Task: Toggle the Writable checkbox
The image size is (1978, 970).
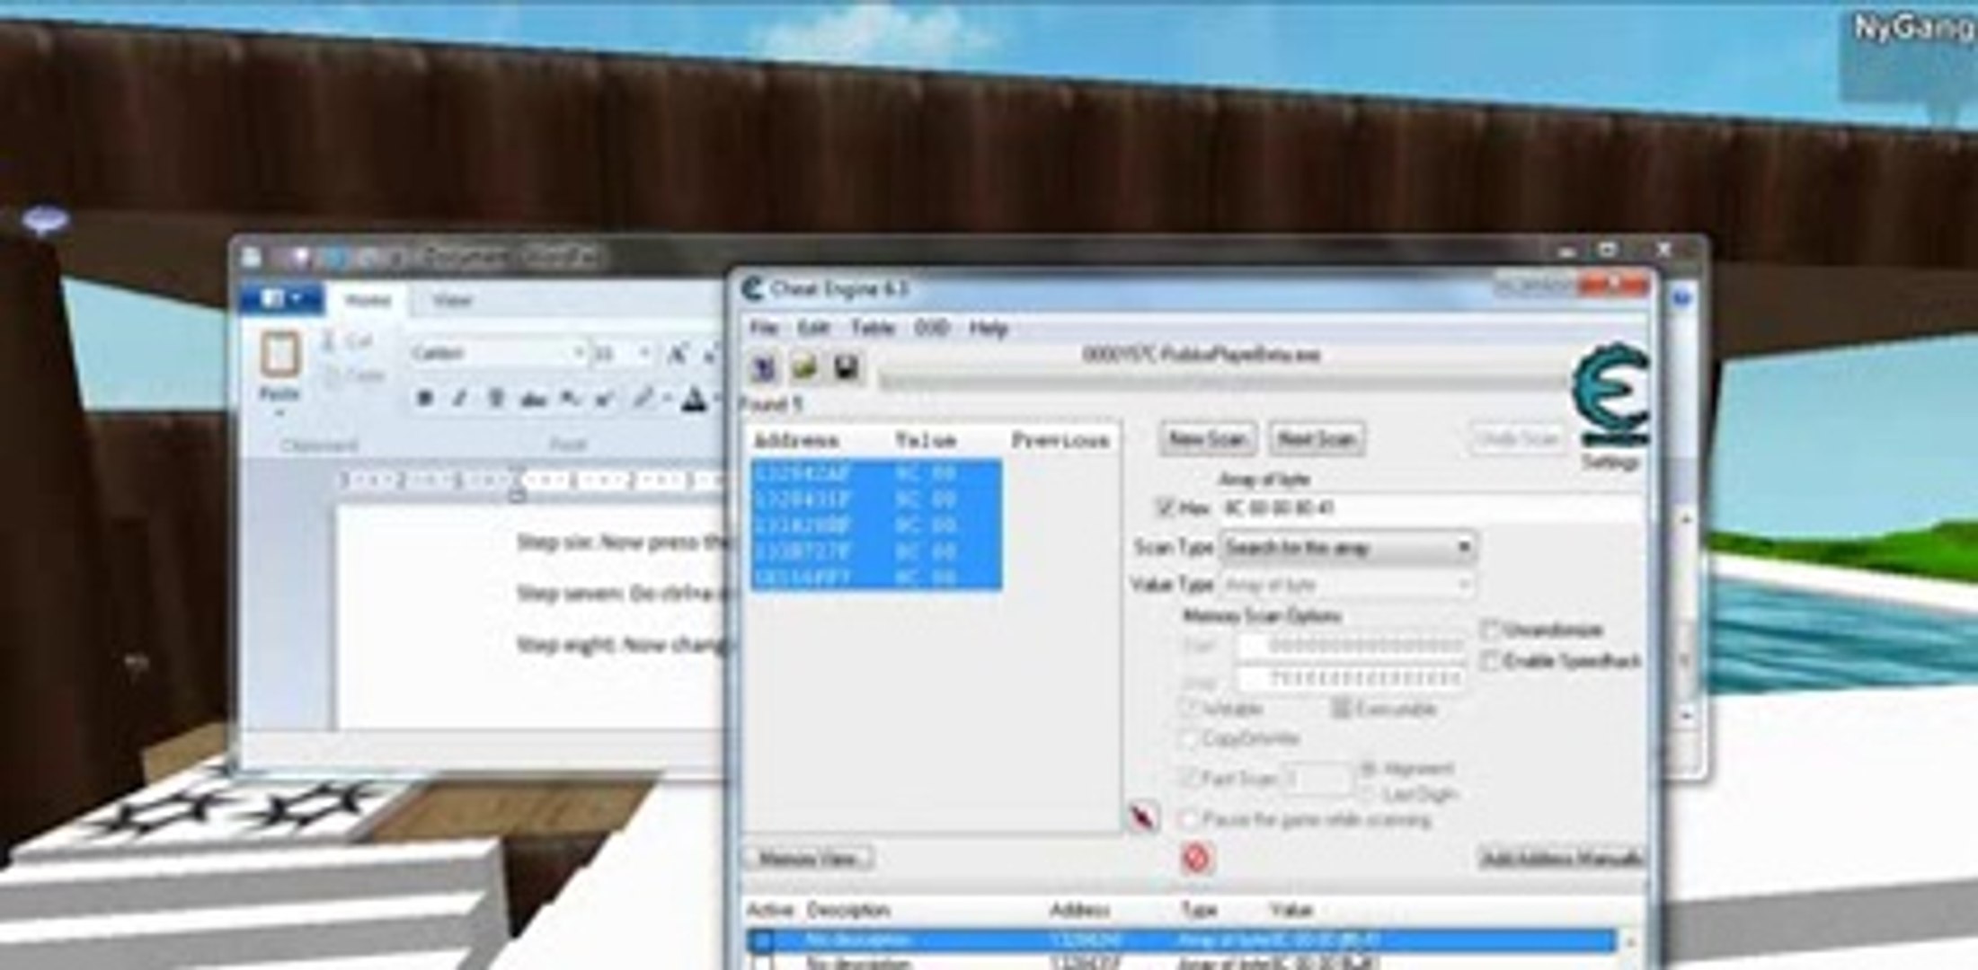Action: [1188, 709]
